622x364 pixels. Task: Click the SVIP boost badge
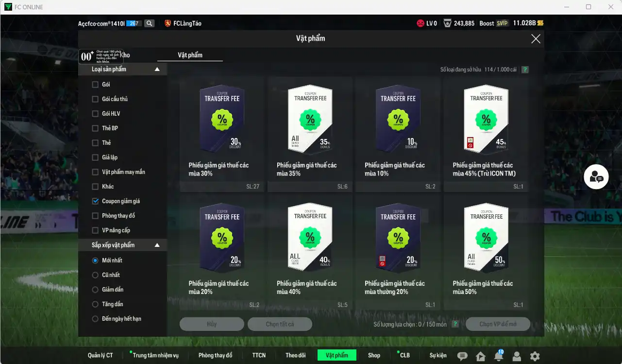pos(502,23)
